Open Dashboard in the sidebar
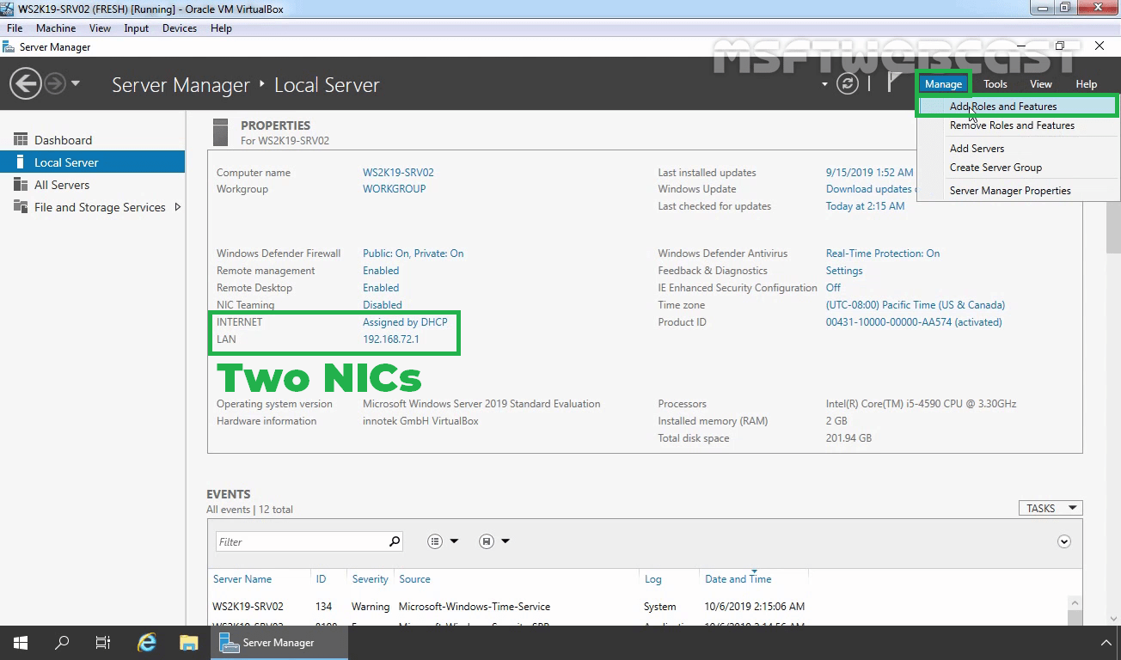This screenshot has height=660, width=1121. point(92,140)
